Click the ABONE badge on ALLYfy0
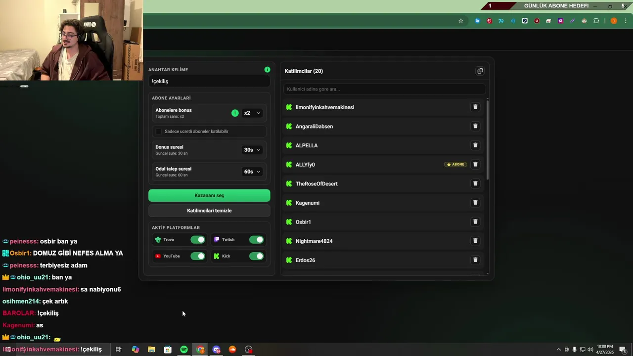Screen dimensions: 633x356 [455, 164]
